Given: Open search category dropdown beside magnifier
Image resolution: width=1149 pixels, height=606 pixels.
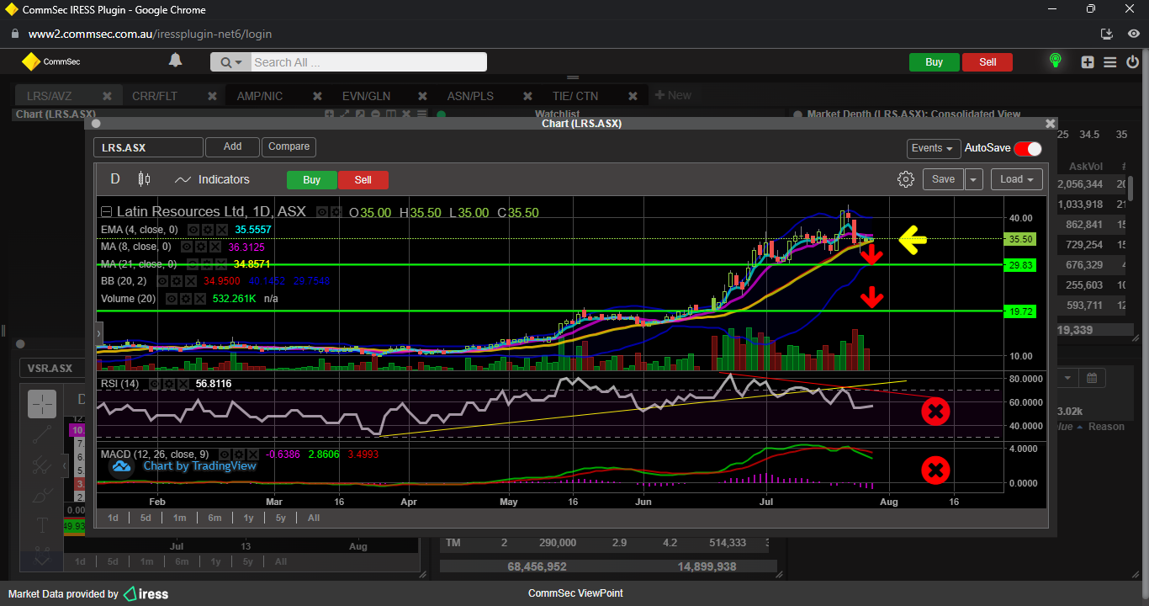Looking at the screenshot, I should [230, 62].
